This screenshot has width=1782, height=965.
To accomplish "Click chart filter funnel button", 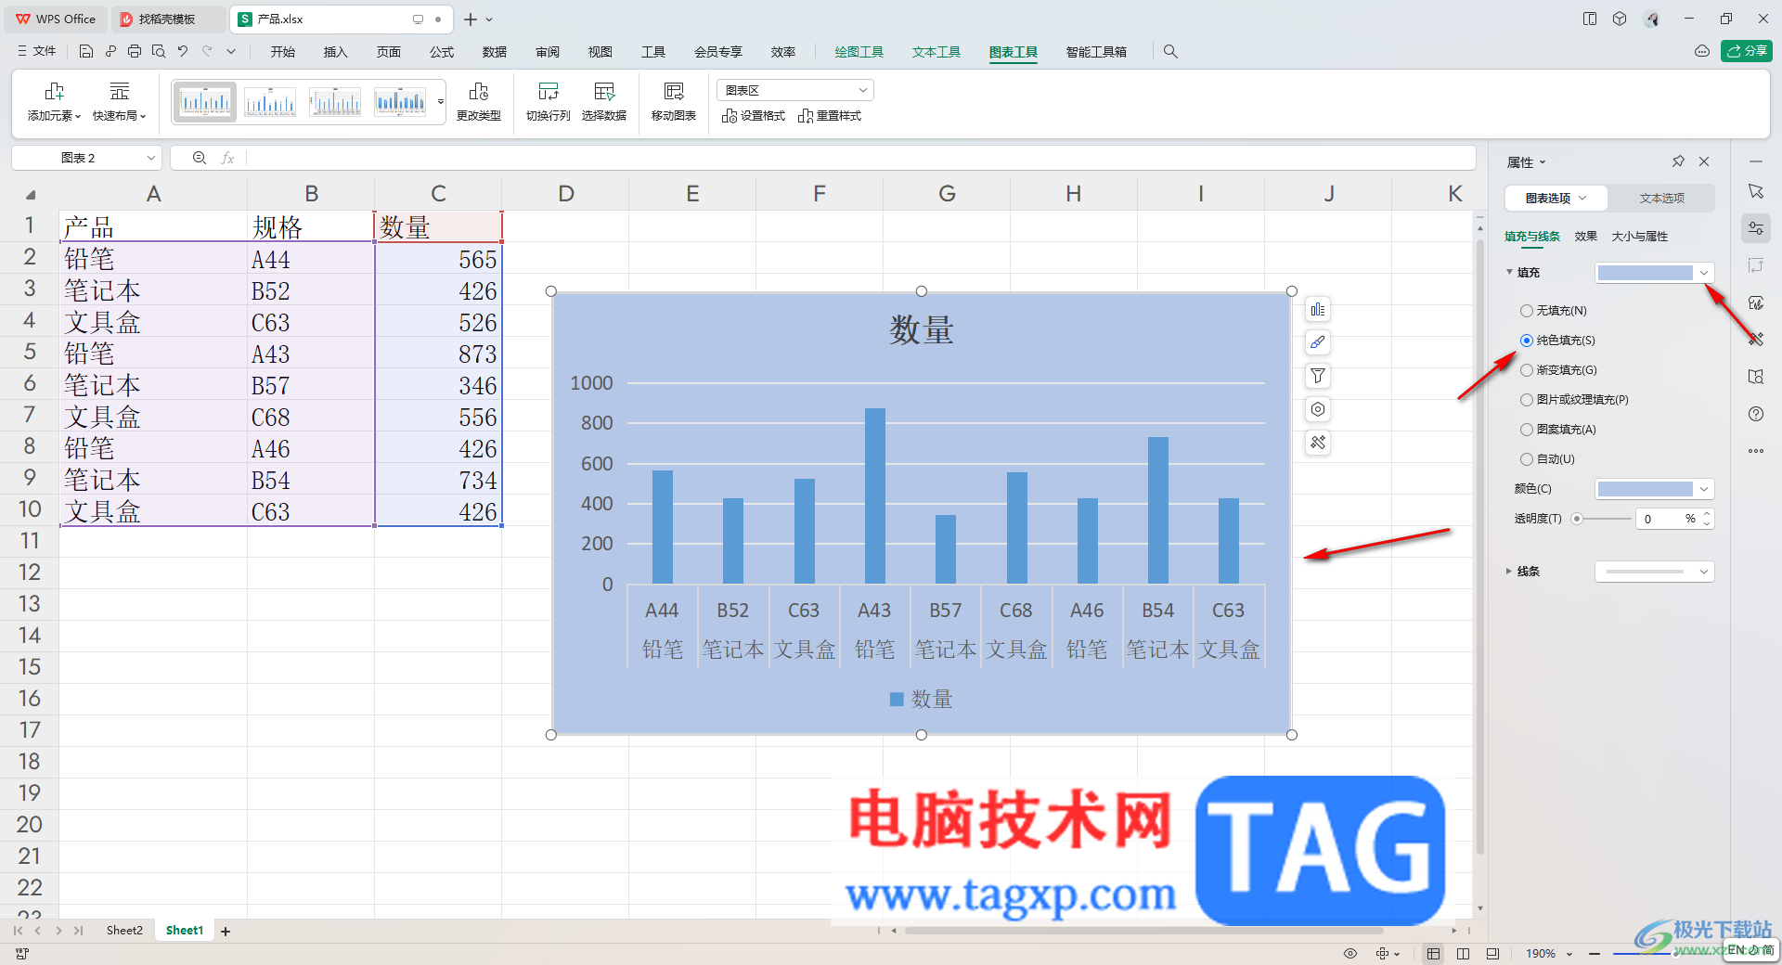I will [x=1318, y=376].
